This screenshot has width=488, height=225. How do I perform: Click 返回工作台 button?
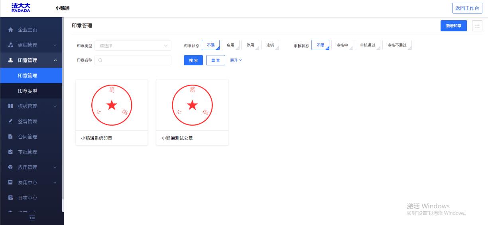pyautogui.click(x=467, y=8)
